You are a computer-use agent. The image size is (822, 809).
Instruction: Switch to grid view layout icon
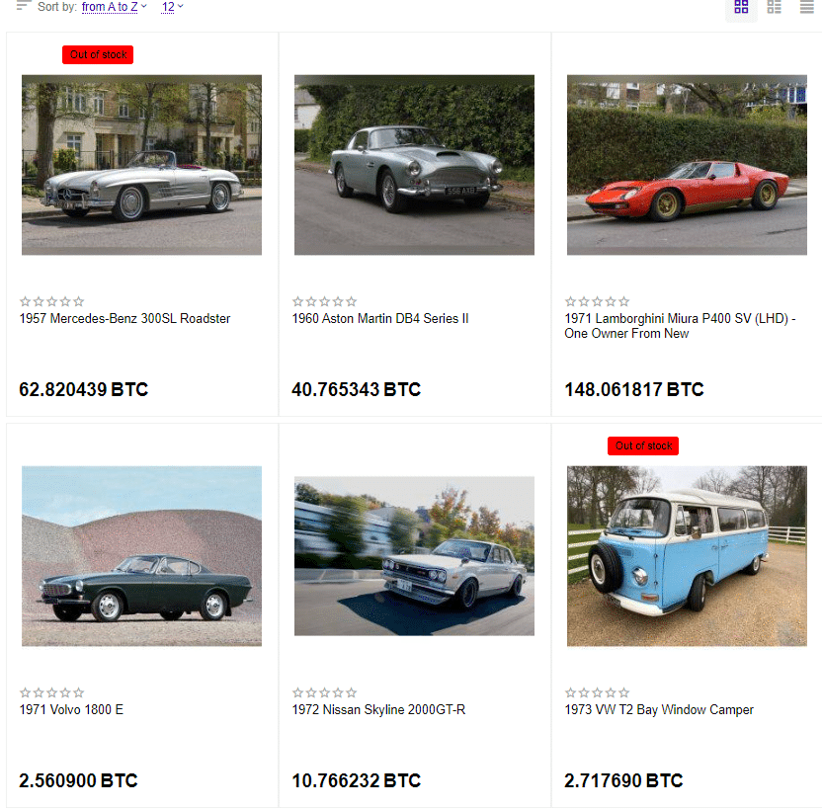[741, 7]
